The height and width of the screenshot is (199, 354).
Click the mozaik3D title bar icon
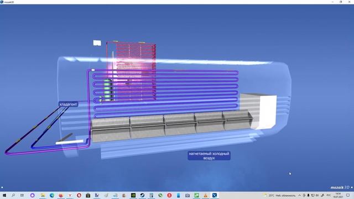(2, 2)
